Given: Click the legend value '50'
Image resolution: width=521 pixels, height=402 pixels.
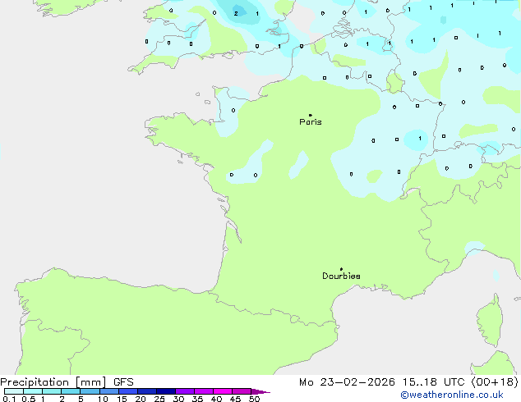Looking at the screenshot, I should (x=255, y=399).
